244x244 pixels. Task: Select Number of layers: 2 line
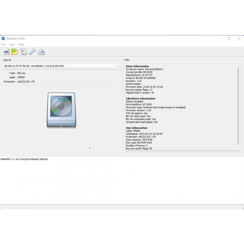point(137,146)
